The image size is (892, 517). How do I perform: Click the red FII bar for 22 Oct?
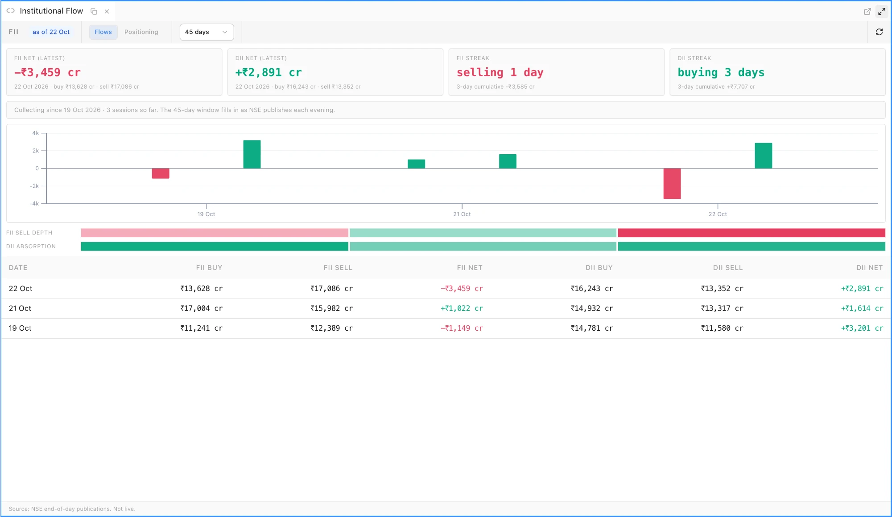click(672, 184)
